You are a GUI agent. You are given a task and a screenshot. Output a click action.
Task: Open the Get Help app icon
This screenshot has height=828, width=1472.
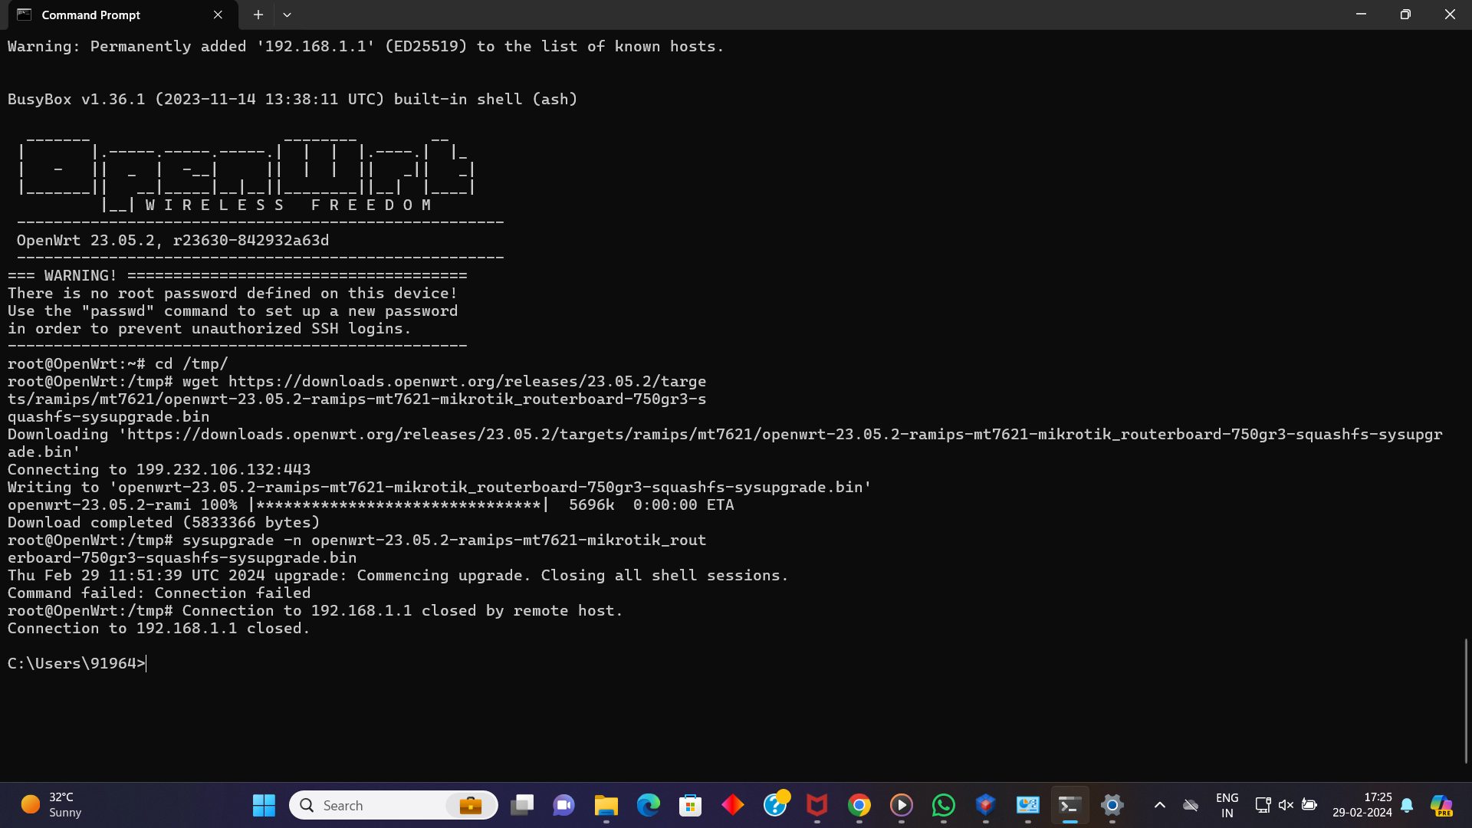coord(775,805)
